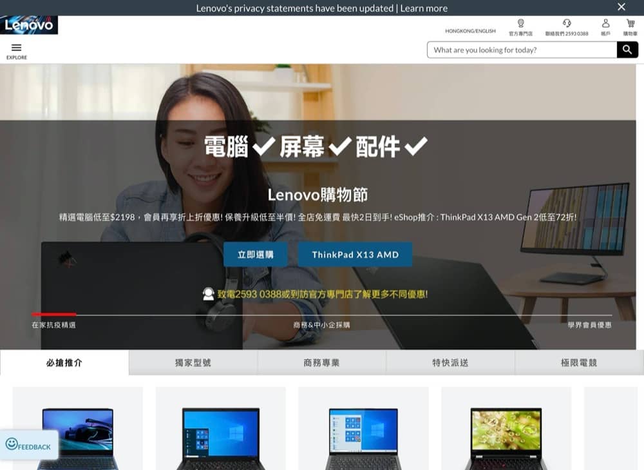Click the Lenovo購物節 headline

point(318,195)
